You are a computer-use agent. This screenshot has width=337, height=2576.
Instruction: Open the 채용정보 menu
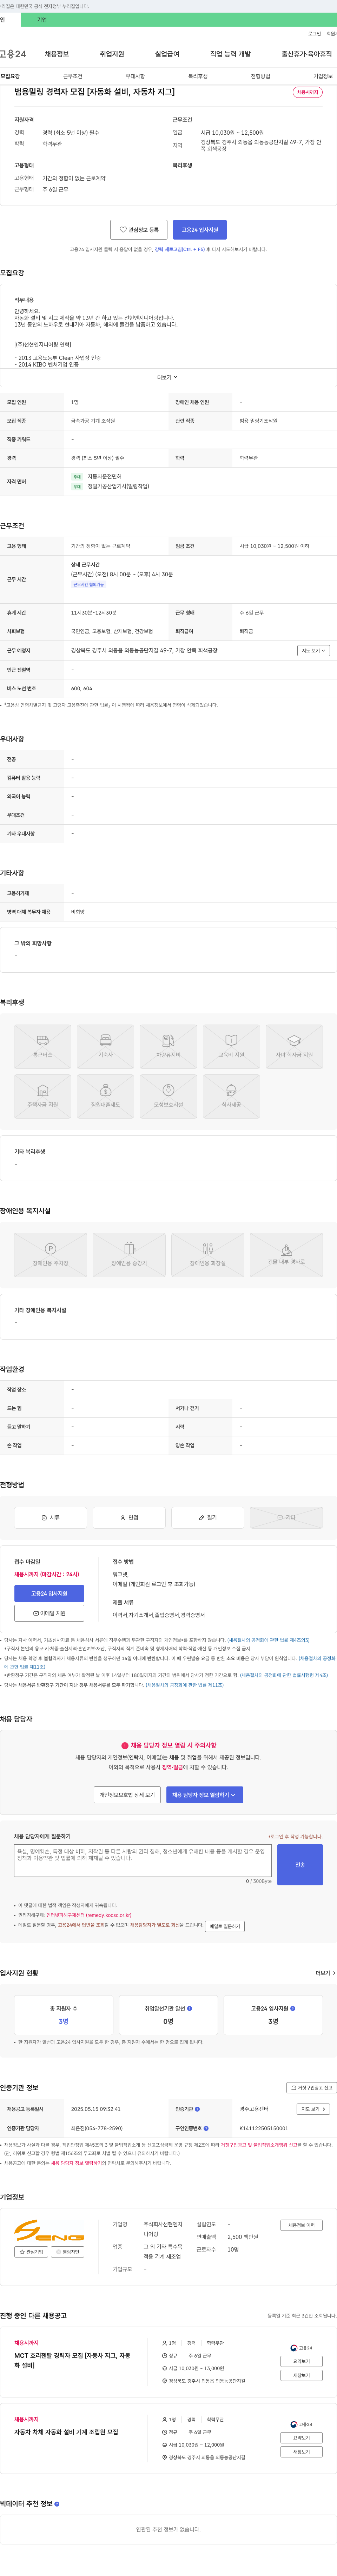click(57, 54)
